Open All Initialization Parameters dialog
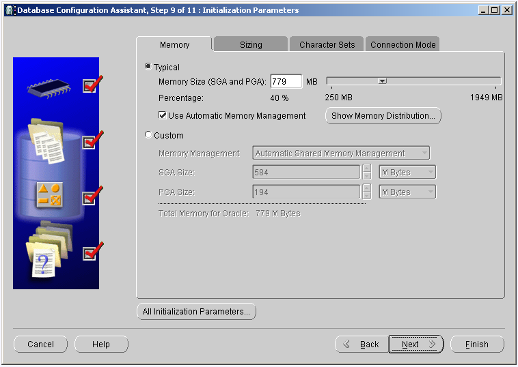This screenshot has width=518, height=367. tap(196, 311)
